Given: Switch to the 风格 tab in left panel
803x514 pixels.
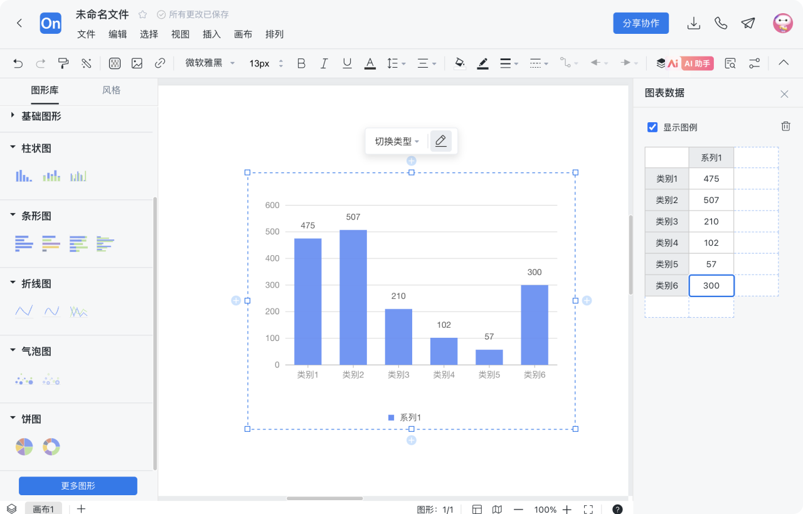Looking at the screenshot, I should coord(111,90).
